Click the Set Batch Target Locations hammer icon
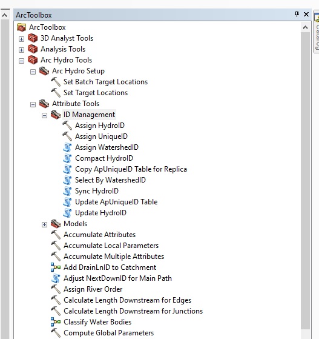 click(x=56, y=82)
